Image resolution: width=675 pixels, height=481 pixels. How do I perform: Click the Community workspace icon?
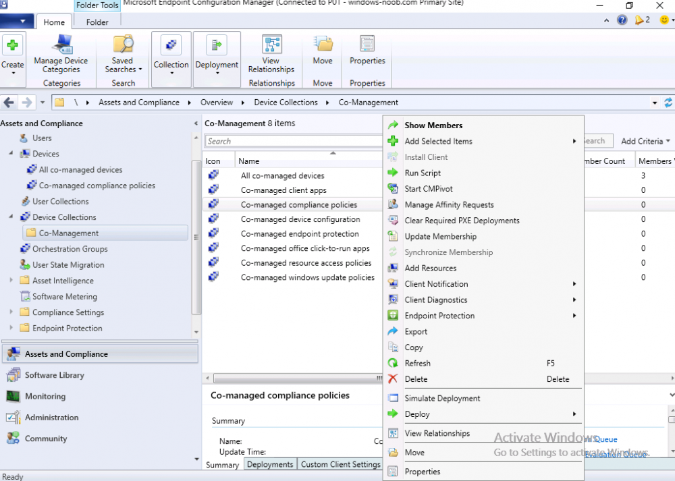tap(13, 438)
